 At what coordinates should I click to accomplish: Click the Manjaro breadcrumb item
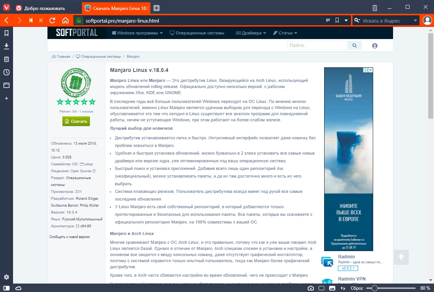[x=133, y=57]
